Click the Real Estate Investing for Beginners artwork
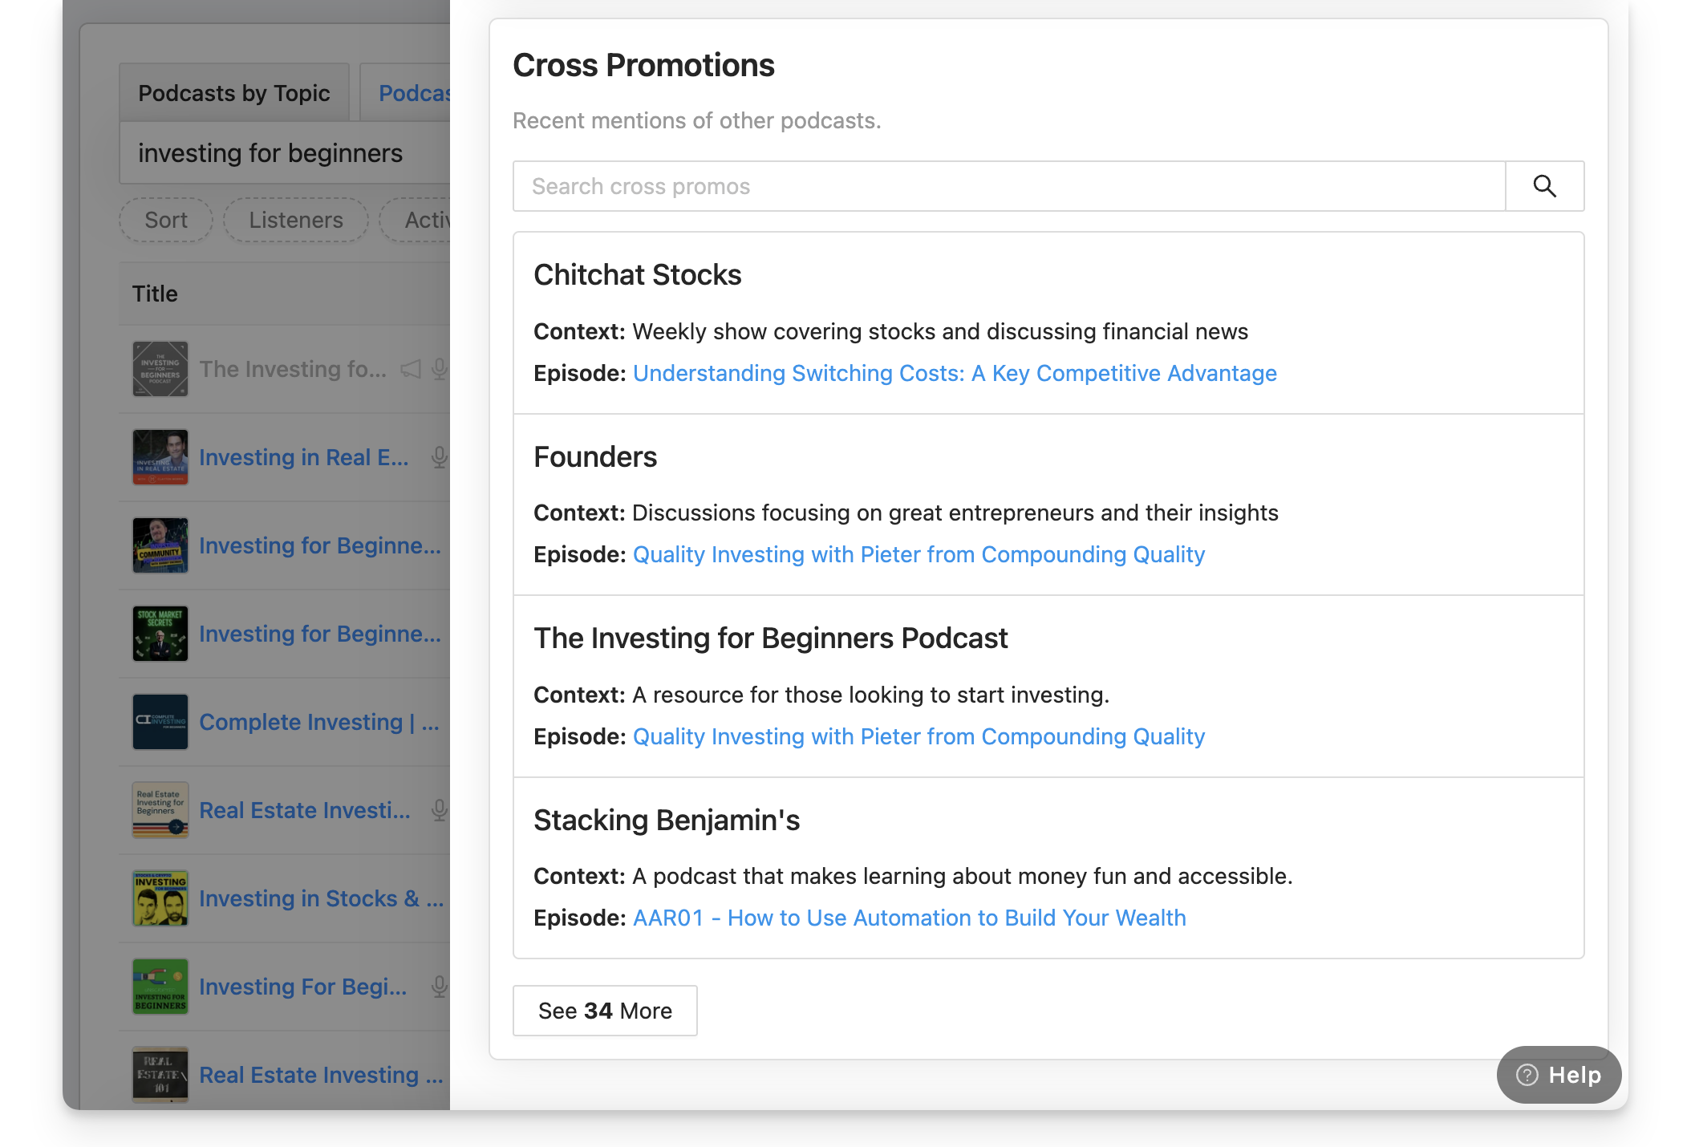This screenshot has height=1147, width=1691. (160, 810)
